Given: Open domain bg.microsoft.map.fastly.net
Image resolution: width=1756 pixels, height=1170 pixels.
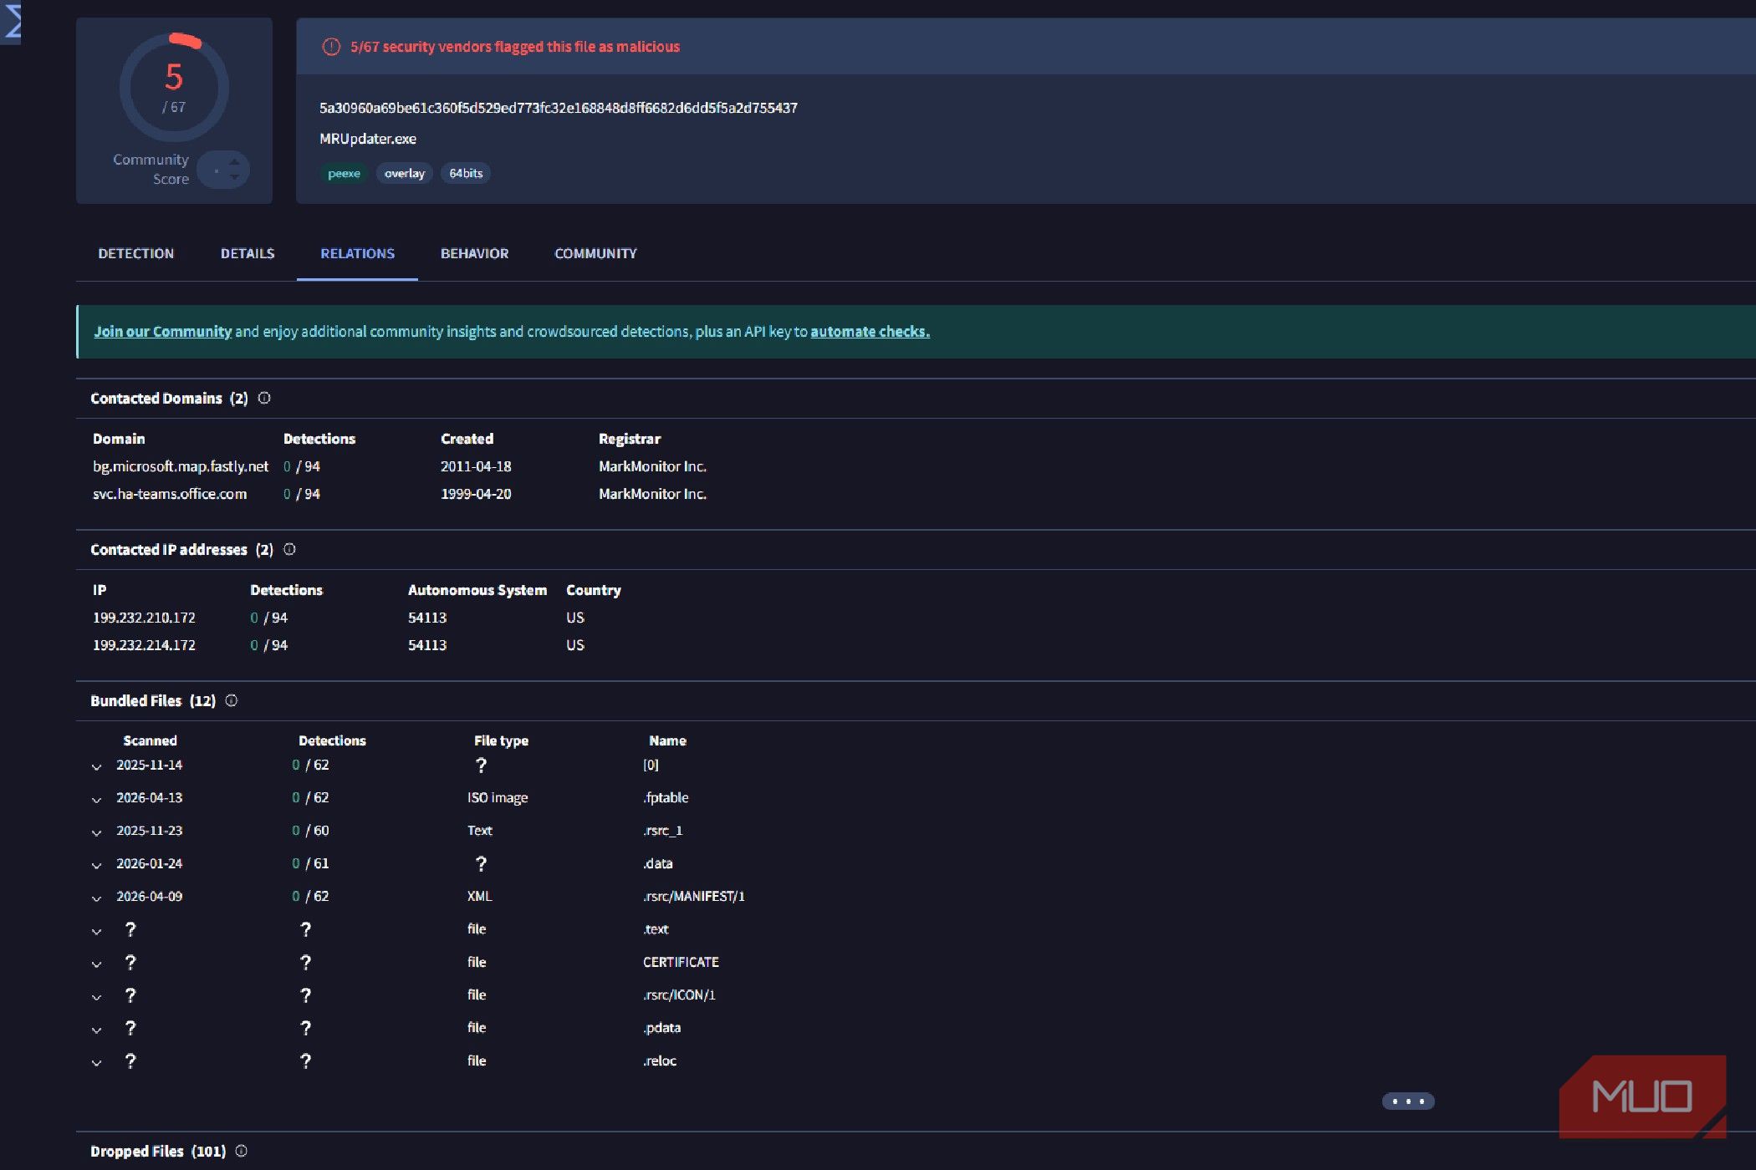Looking at the screenshot, I should (x=181, y=466).
